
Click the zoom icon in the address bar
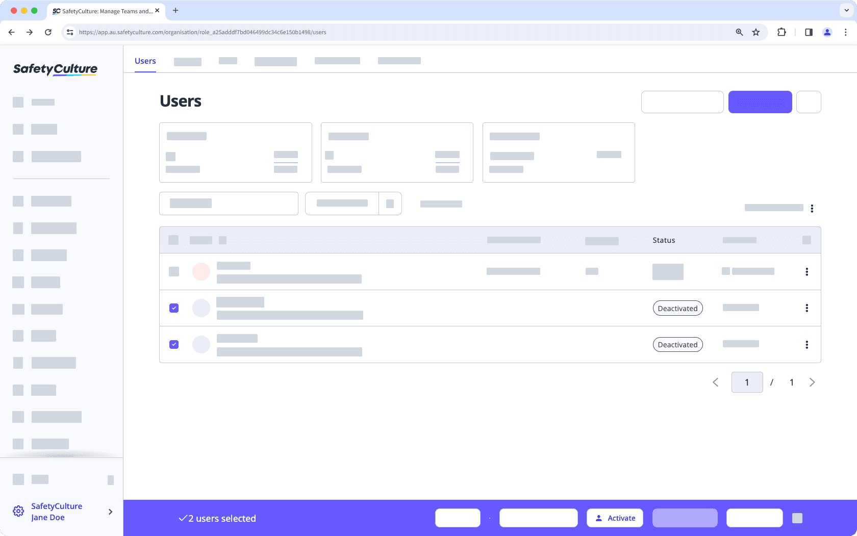738,32
